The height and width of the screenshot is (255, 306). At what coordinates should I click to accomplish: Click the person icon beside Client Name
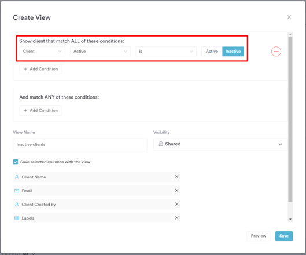pos(17,177)
